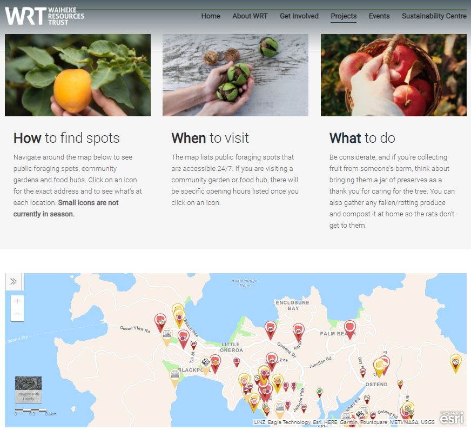
Task: Click the map attribution text bar
Action: 344,422
